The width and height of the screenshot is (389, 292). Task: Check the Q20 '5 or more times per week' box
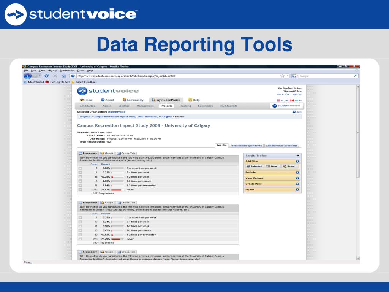(x=80, y=217)
